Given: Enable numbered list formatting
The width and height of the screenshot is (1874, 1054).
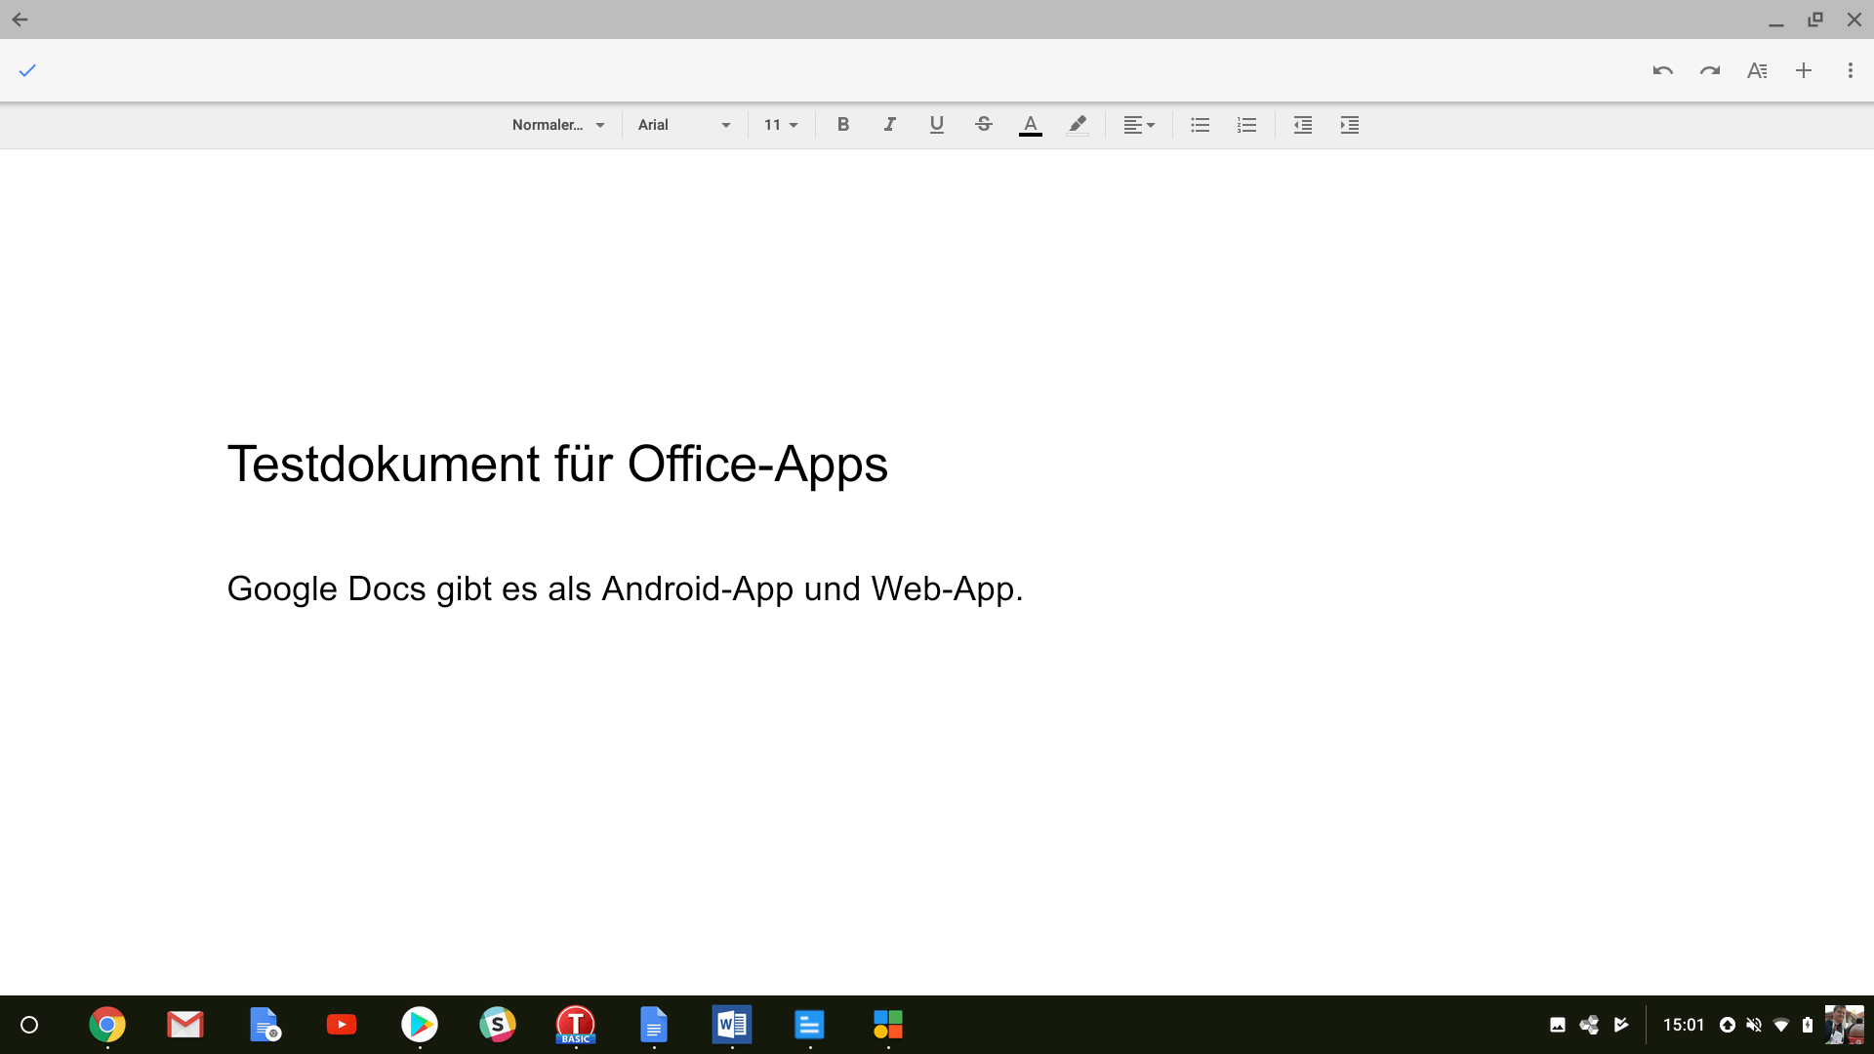Looking at the screenshot, I should [1245, 125].
